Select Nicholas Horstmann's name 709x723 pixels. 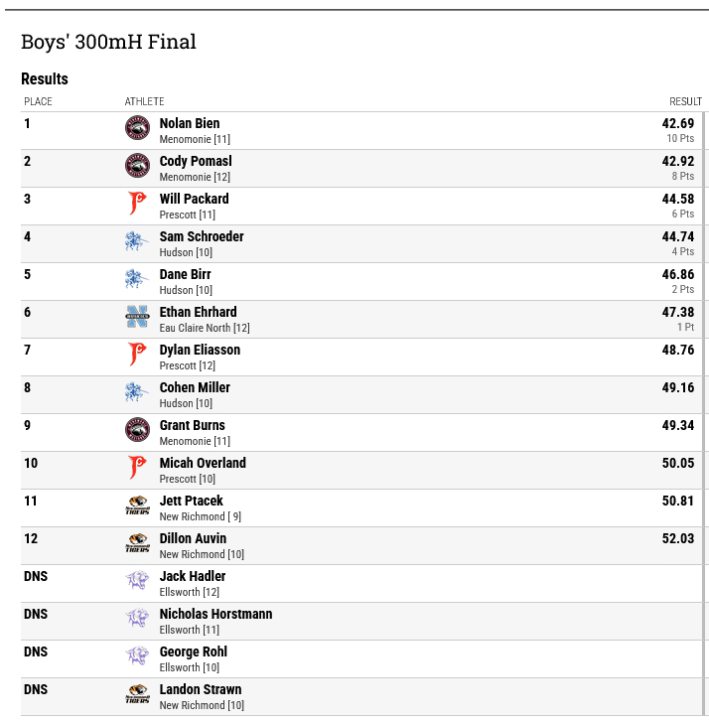(x=215, y=614)
